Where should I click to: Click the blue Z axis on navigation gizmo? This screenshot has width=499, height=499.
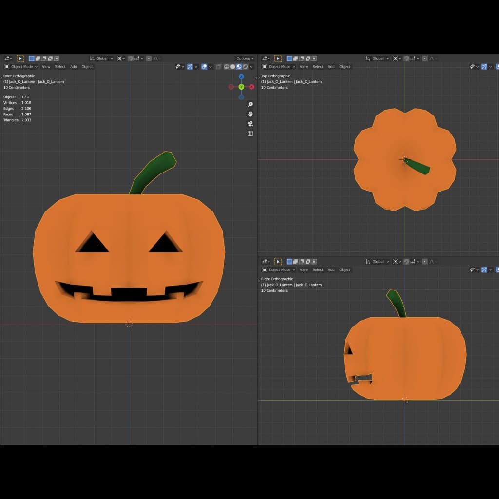pos(241,77)
